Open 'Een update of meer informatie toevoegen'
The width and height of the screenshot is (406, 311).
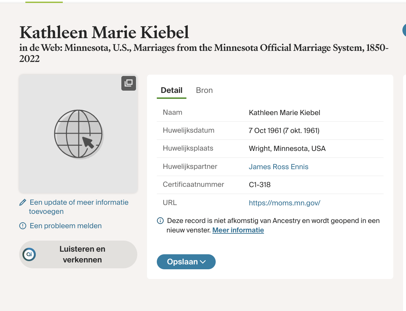(78, 207)
